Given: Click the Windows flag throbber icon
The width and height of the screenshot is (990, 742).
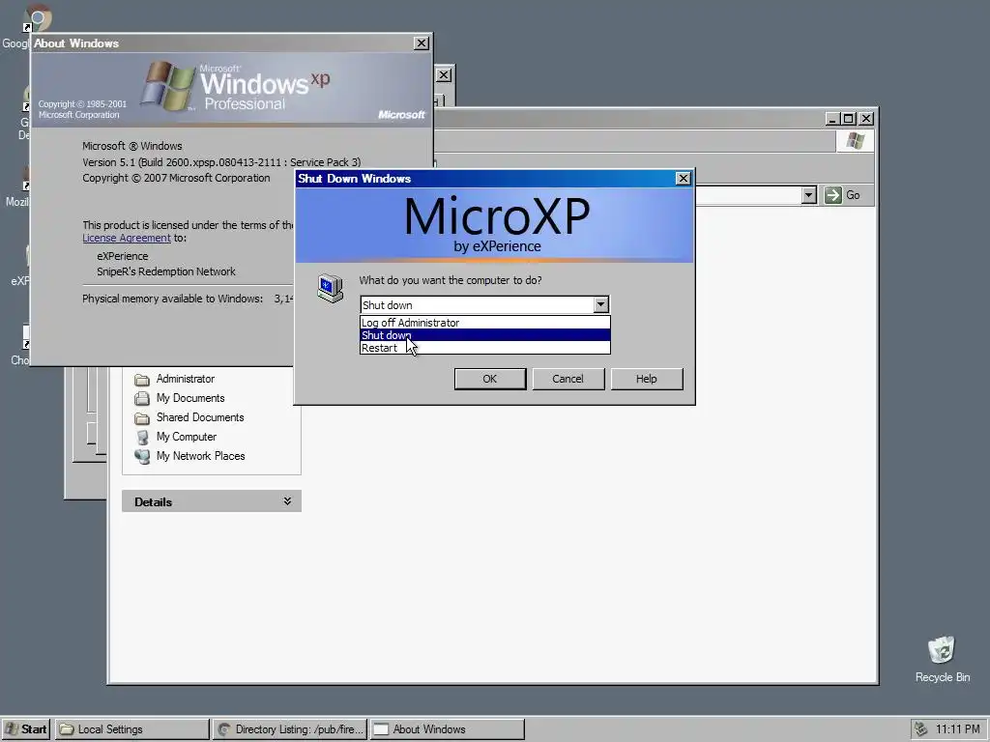Looking at the screenshot, I should point(856,141).
